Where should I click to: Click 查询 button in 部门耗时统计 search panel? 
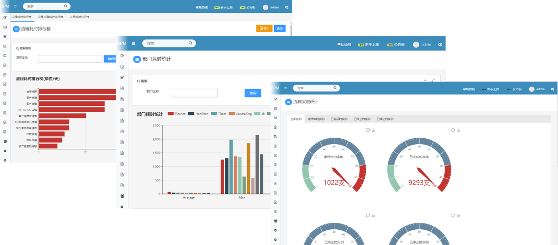point(253,93)
